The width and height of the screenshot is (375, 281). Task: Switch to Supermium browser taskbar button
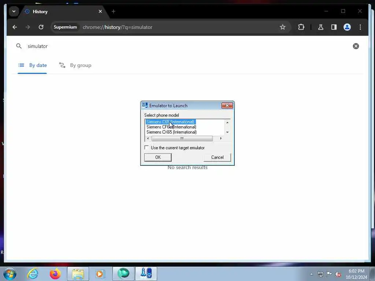click(x=123, y=274)
